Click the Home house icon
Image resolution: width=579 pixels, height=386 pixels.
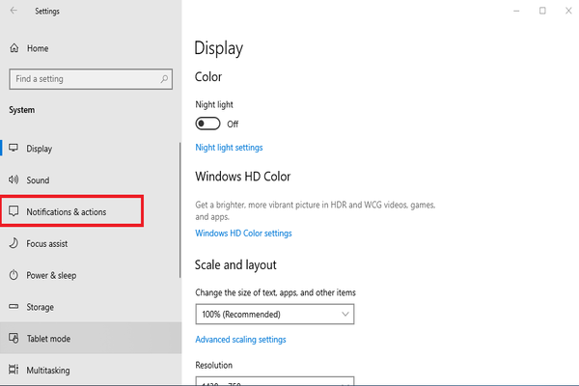14,48
